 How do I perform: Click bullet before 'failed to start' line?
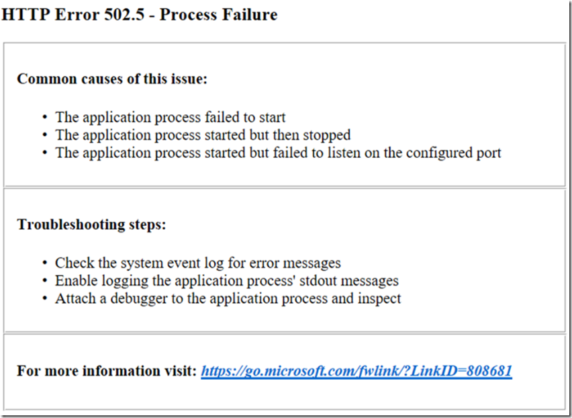[x=45, y=117]
